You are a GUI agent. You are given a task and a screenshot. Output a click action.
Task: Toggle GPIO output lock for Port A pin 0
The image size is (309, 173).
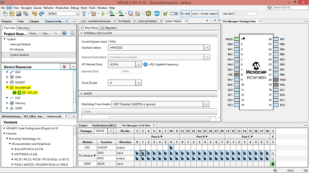pyautogui.click(x=137, y=158)
